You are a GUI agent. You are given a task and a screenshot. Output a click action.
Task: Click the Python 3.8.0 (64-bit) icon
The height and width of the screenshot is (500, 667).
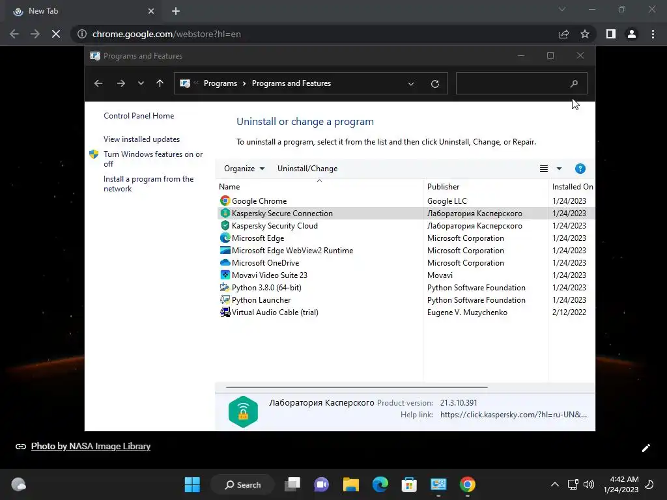(x=225, y=287)
